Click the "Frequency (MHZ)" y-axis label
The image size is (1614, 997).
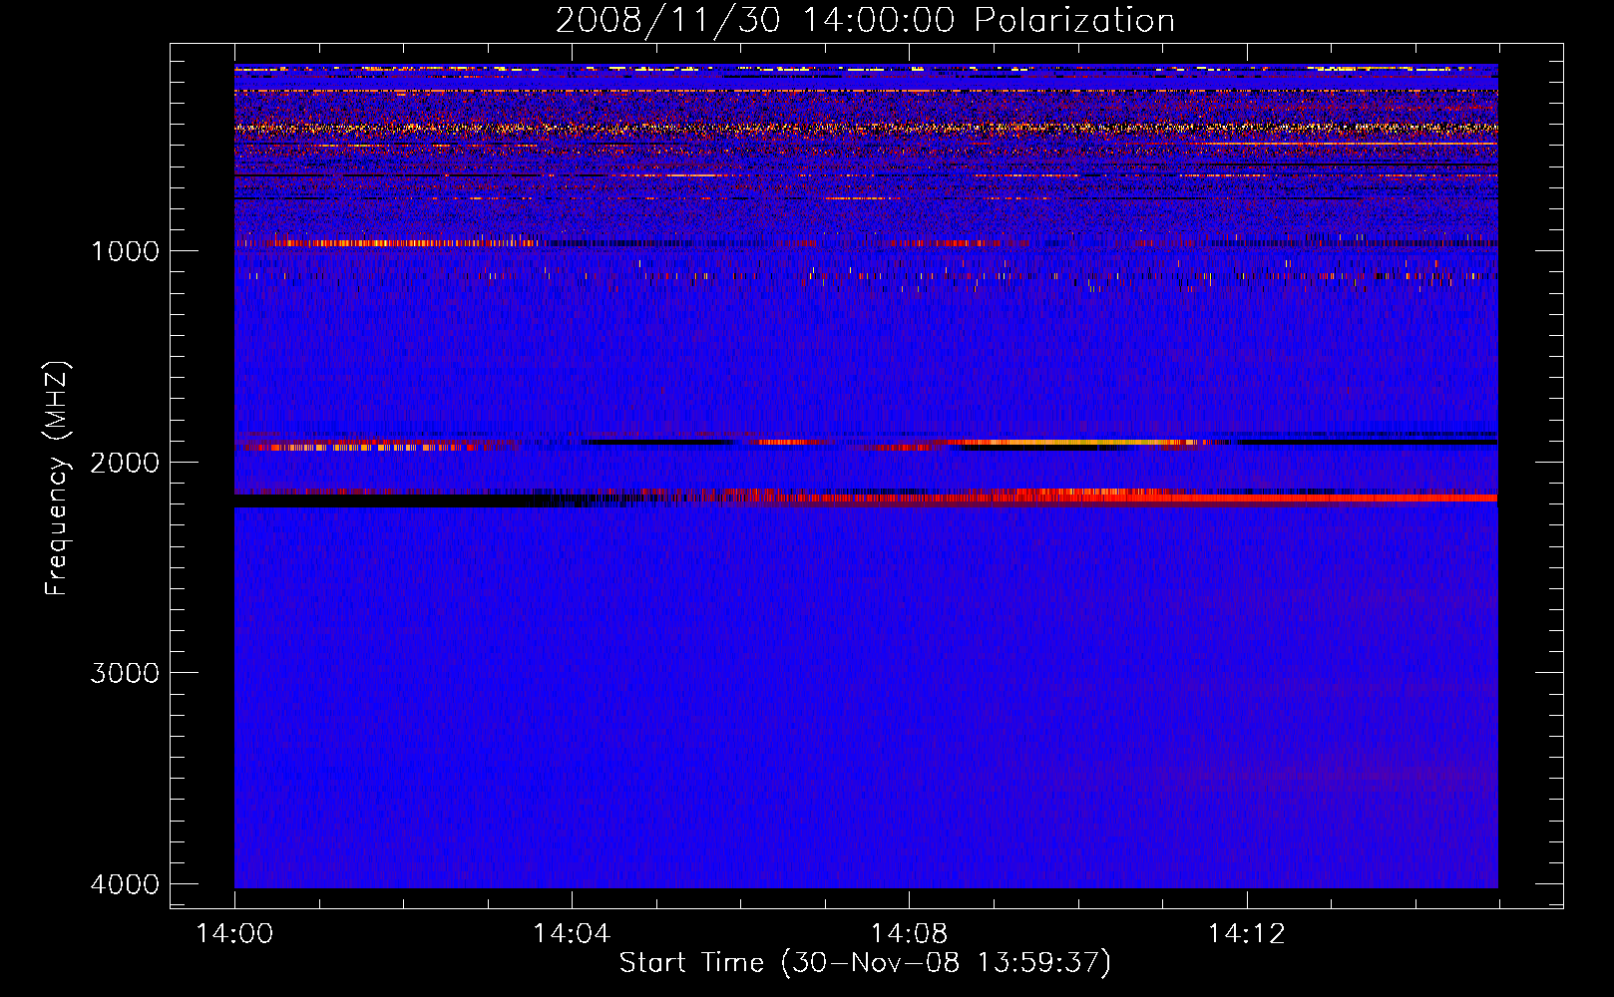click(x=57, y=479)
